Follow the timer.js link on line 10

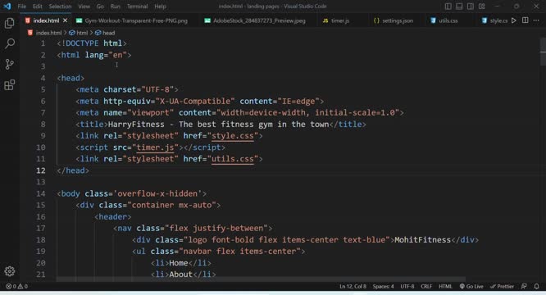155,147
